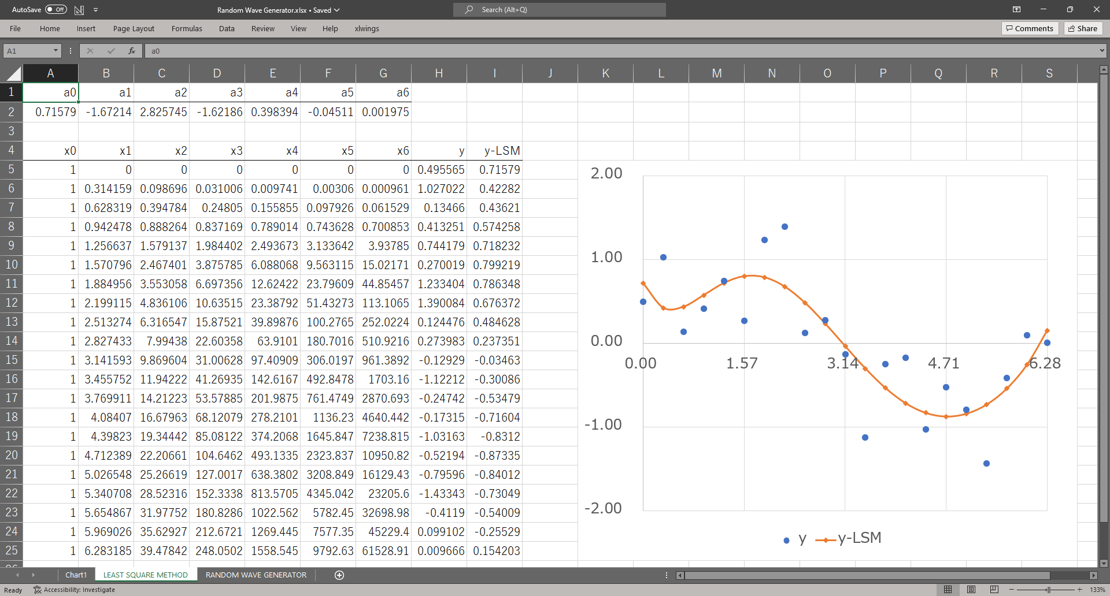The image size is (1110, 596).
Task: Click vertical scrollbar down arrow
Action: point(1104,563)
